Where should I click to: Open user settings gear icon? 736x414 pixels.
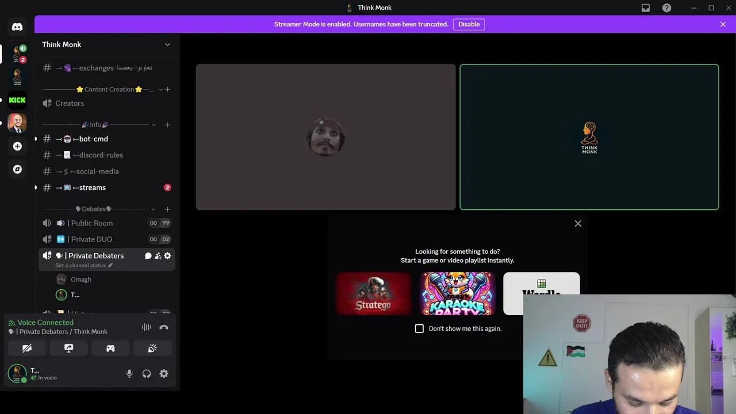click(164, 374)
